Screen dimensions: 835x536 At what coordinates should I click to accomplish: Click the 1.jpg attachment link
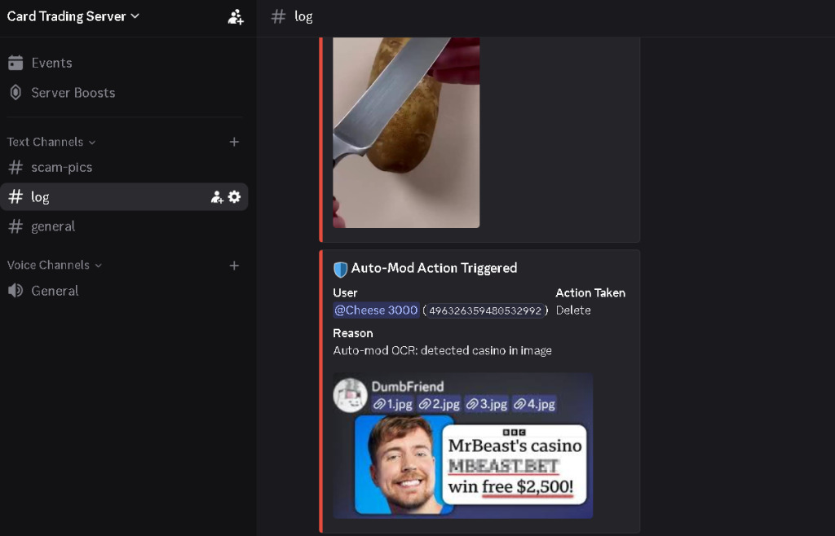pyautogui.click(x=392, y=404)
